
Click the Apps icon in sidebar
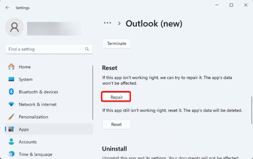coord(11,129)
